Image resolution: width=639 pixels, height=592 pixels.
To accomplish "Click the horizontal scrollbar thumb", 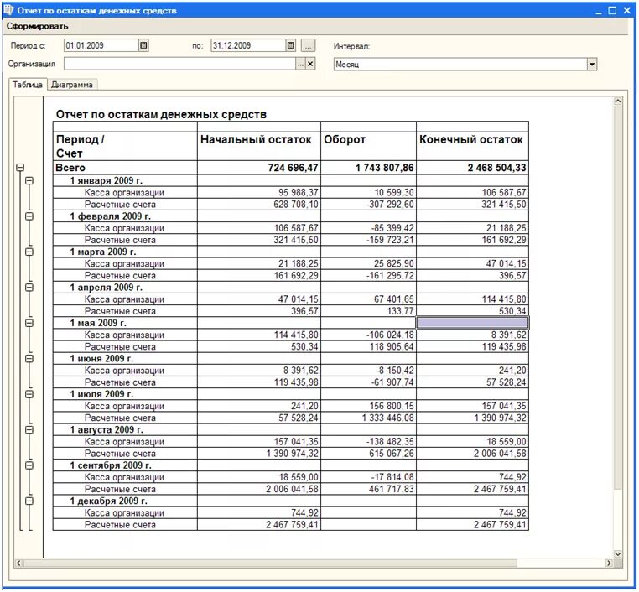I will coord(270,563).
